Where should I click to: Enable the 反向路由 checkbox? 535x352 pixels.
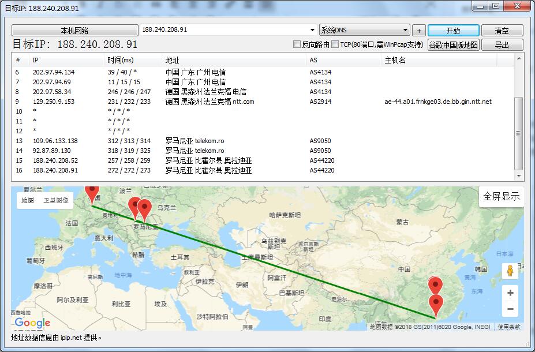click(x=297, y=44)
